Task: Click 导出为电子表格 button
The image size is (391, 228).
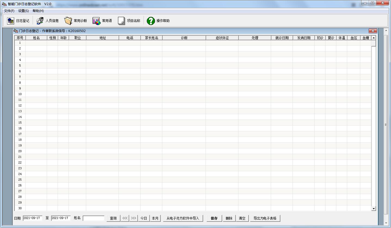Action: point(265,218)
